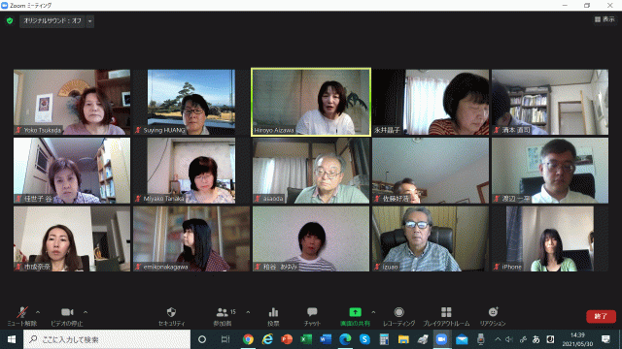Open Reactions smiley icon

tap(493, 312)
